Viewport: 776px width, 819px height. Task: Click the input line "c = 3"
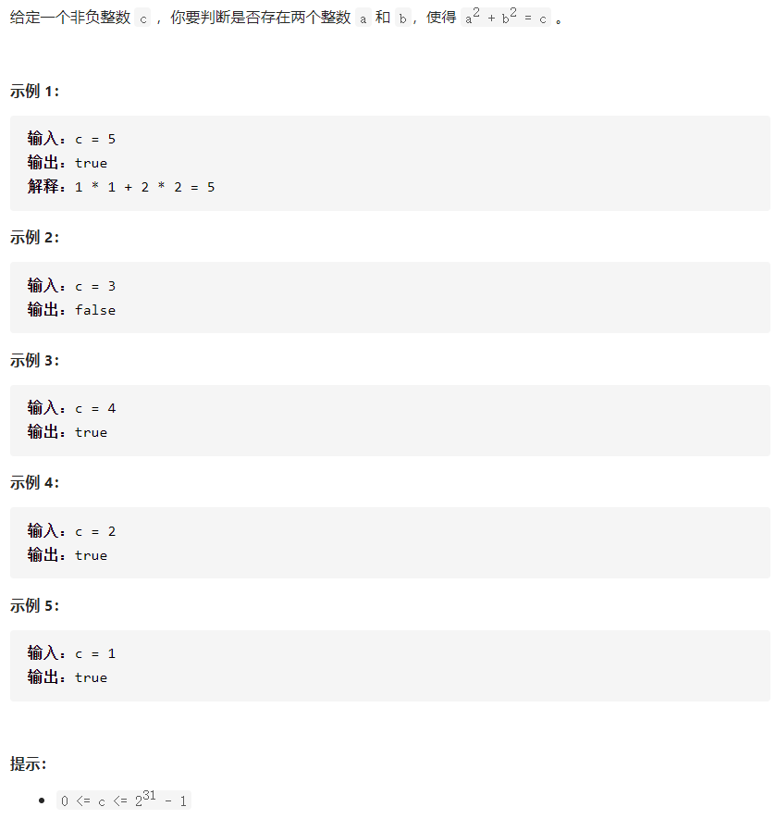pos(95,286)
